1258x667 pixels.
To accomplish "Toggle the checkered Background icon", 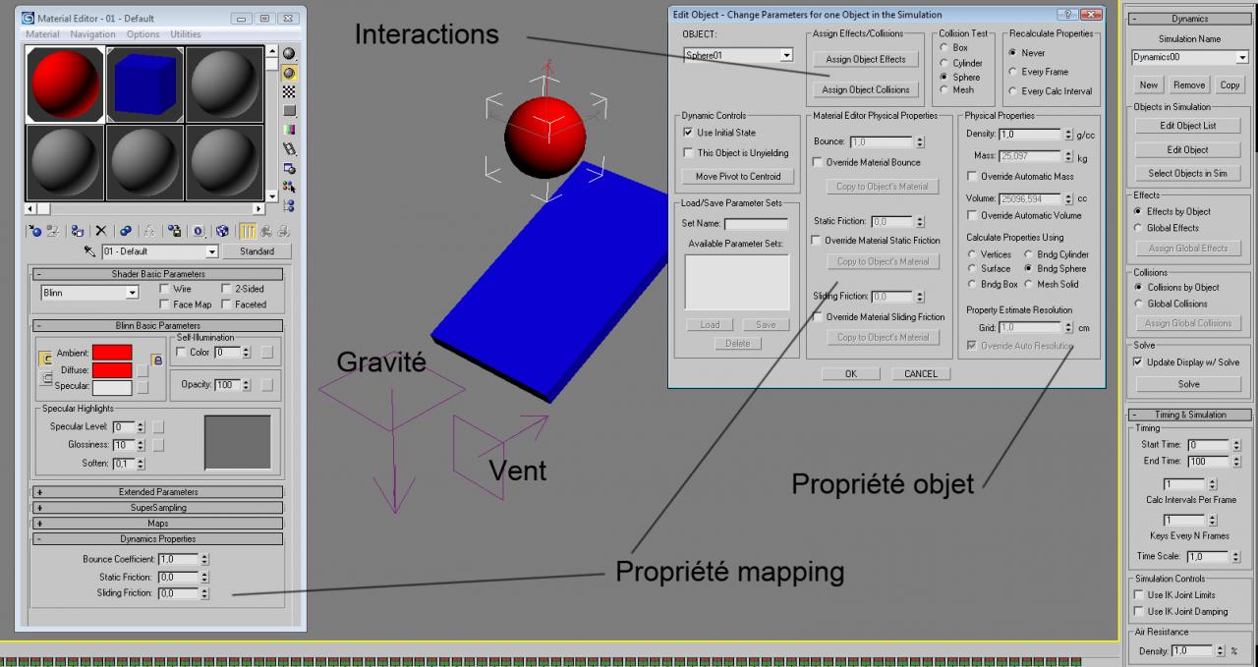I will [x=290, y=91].
